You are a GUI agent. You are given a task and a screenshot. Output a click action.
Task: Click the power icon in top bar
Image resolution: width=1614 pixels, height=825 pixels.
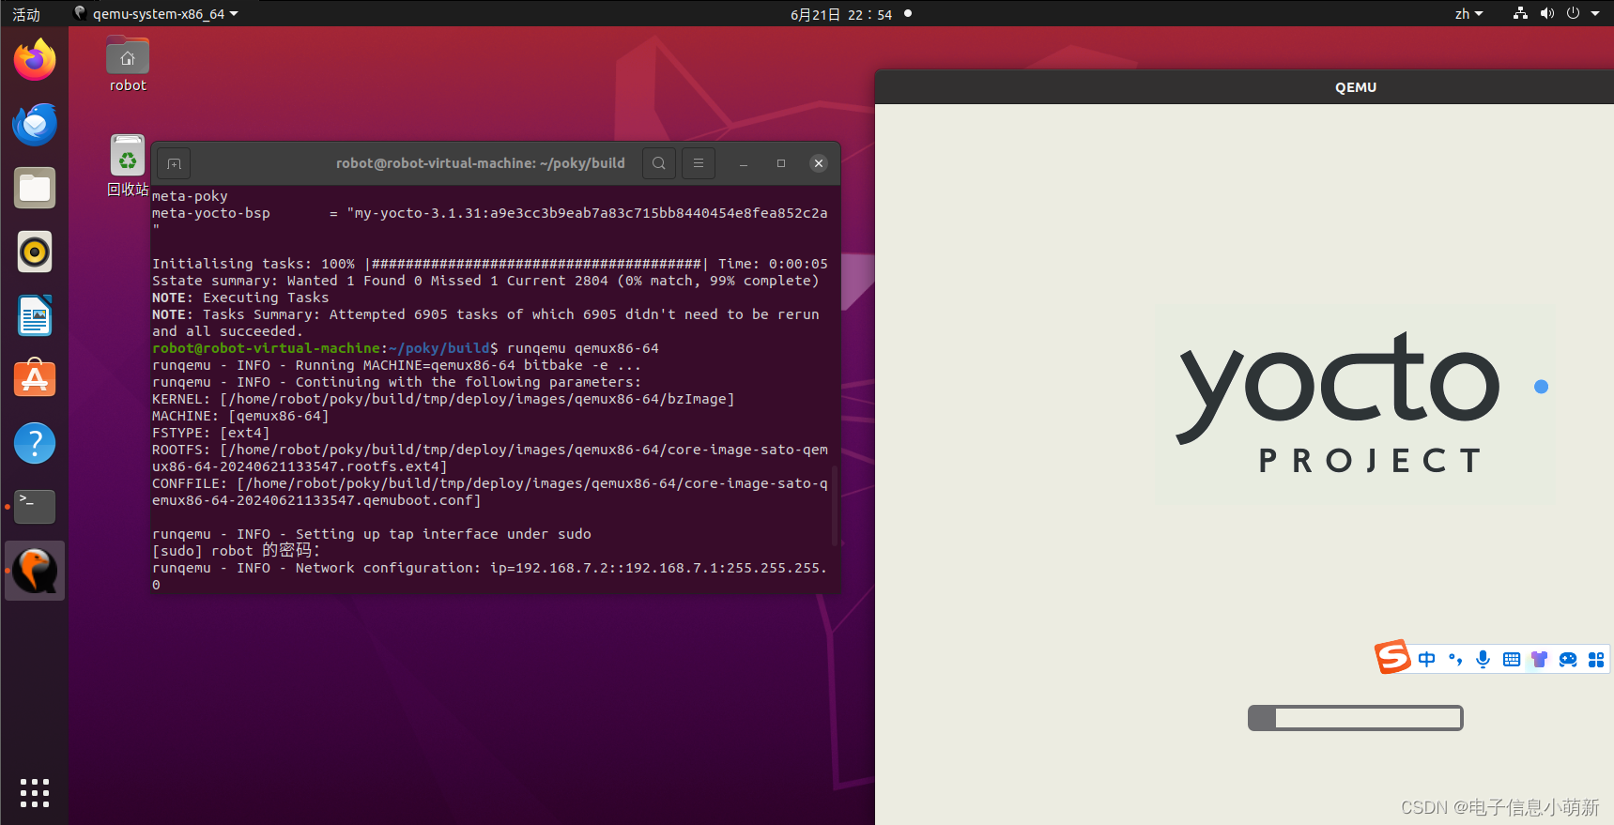1573,14
